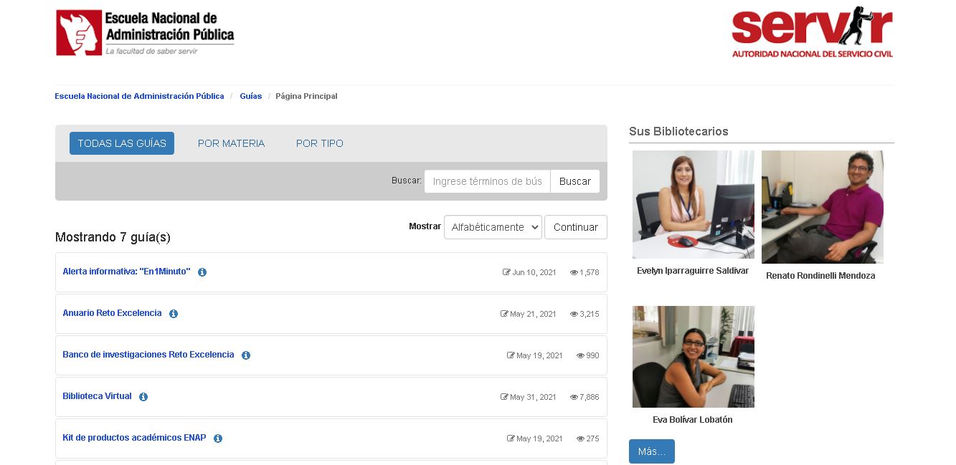
Task: Click Escuela Nacional de Administración Pública breadcrumb
Action: click(139, 96)
